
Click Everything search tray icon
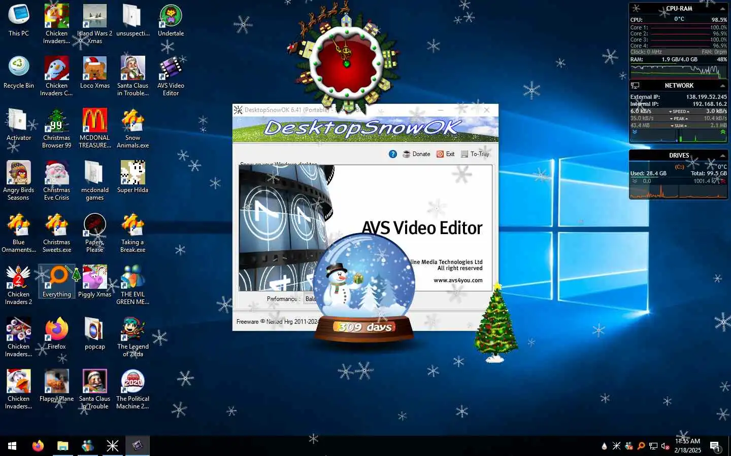641,446
